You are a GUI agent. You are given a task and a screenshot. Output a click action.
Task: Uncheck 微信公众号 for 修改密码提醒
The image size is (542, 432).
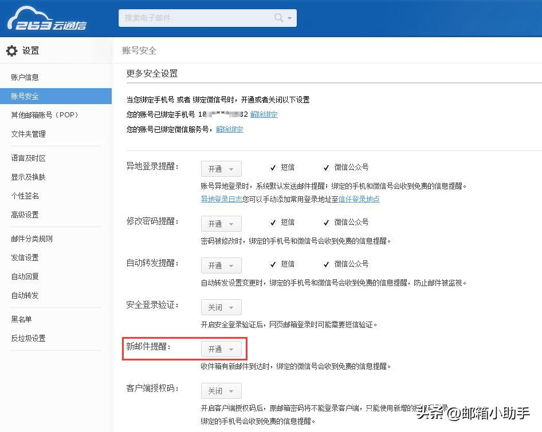325,222
